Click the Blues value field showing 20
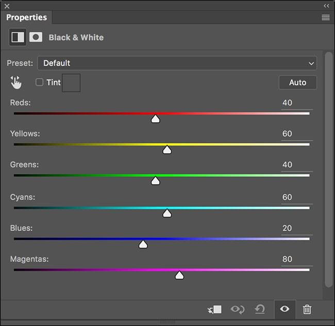Screen dimensions: 335x326 click(x=297, y=229)
